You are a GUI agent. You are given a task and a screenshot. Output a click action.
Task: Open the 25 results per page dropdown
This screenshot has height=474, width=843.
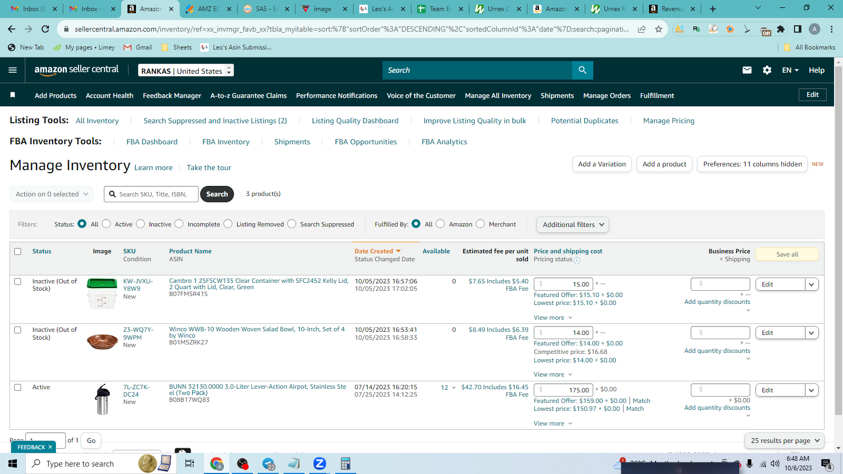click(785, 441)
